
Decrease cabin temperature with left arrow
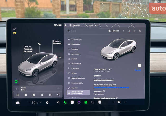pos(29,103)
